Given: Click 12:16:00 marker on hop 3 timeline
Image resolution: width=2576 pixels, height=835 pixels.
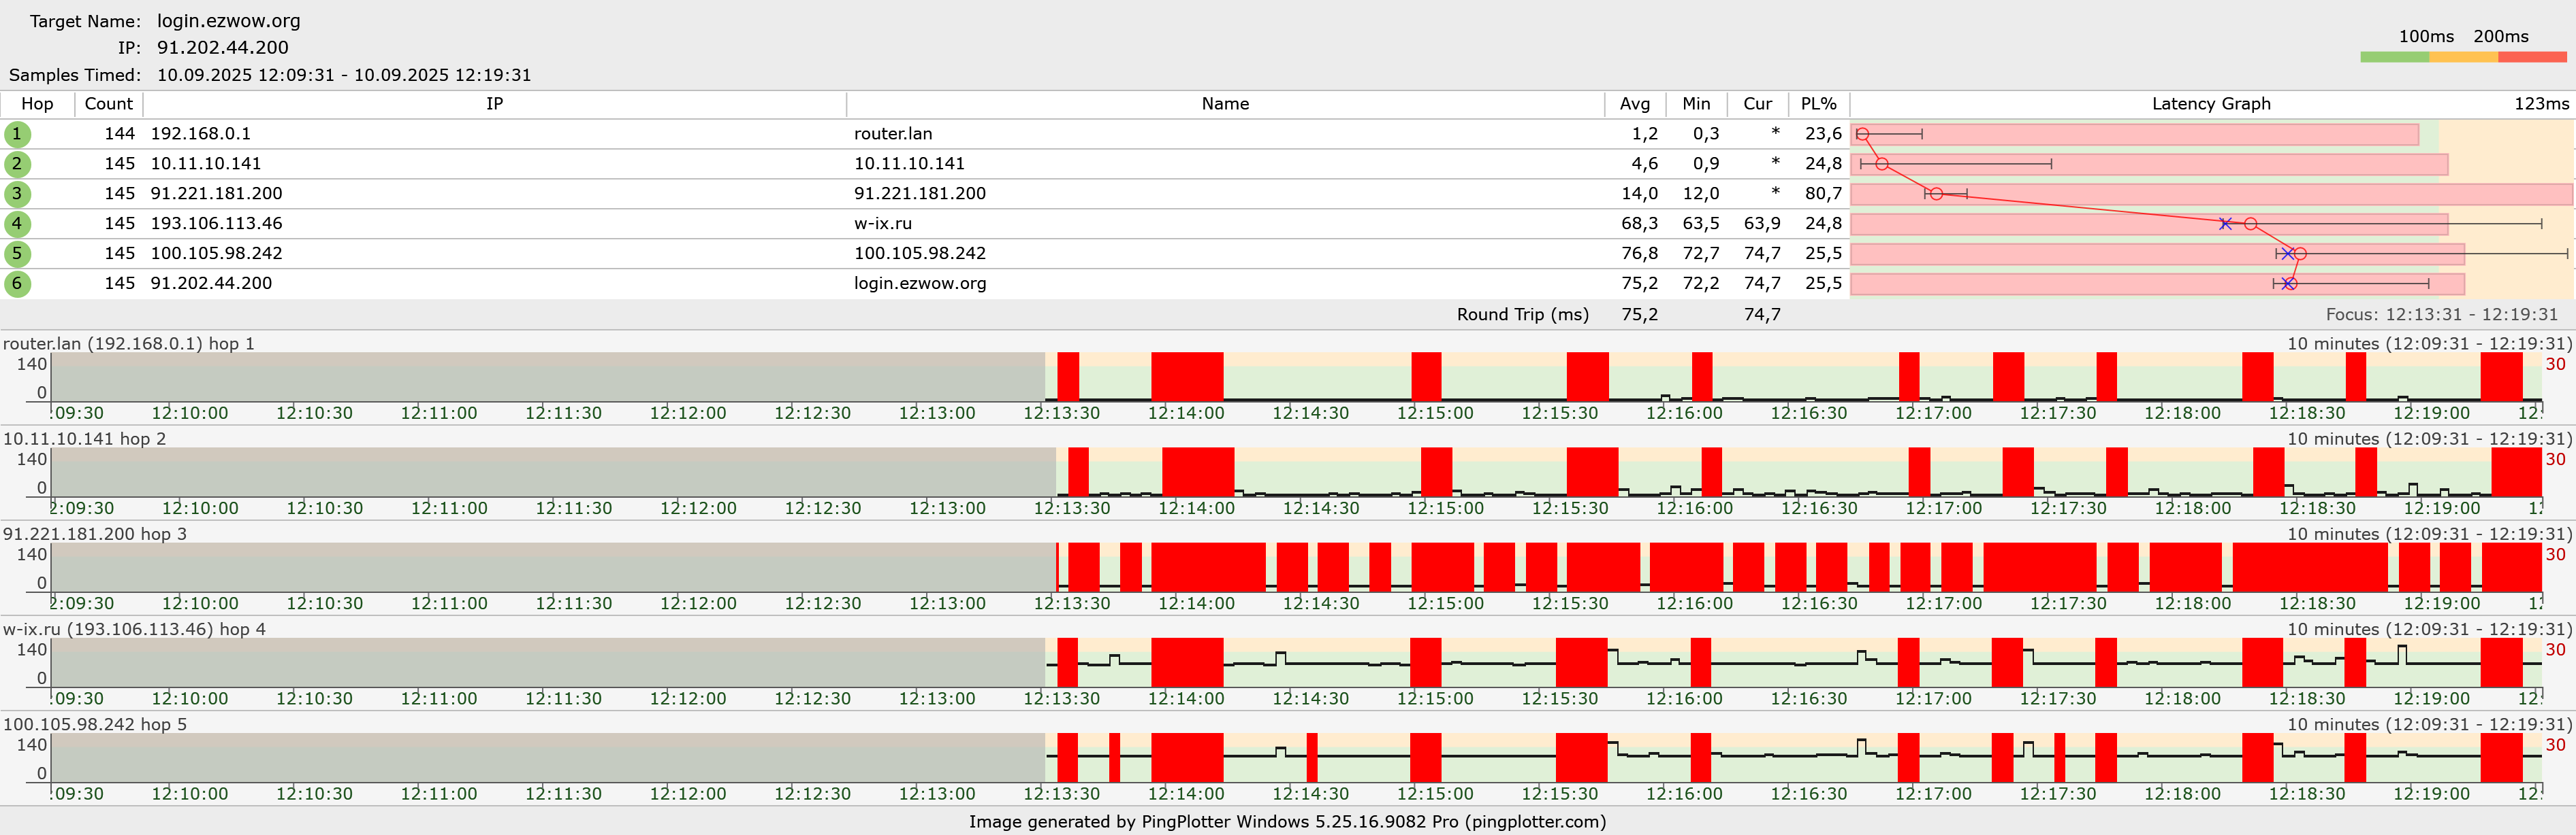Looking at the screenshot, I should [1694, 603].
